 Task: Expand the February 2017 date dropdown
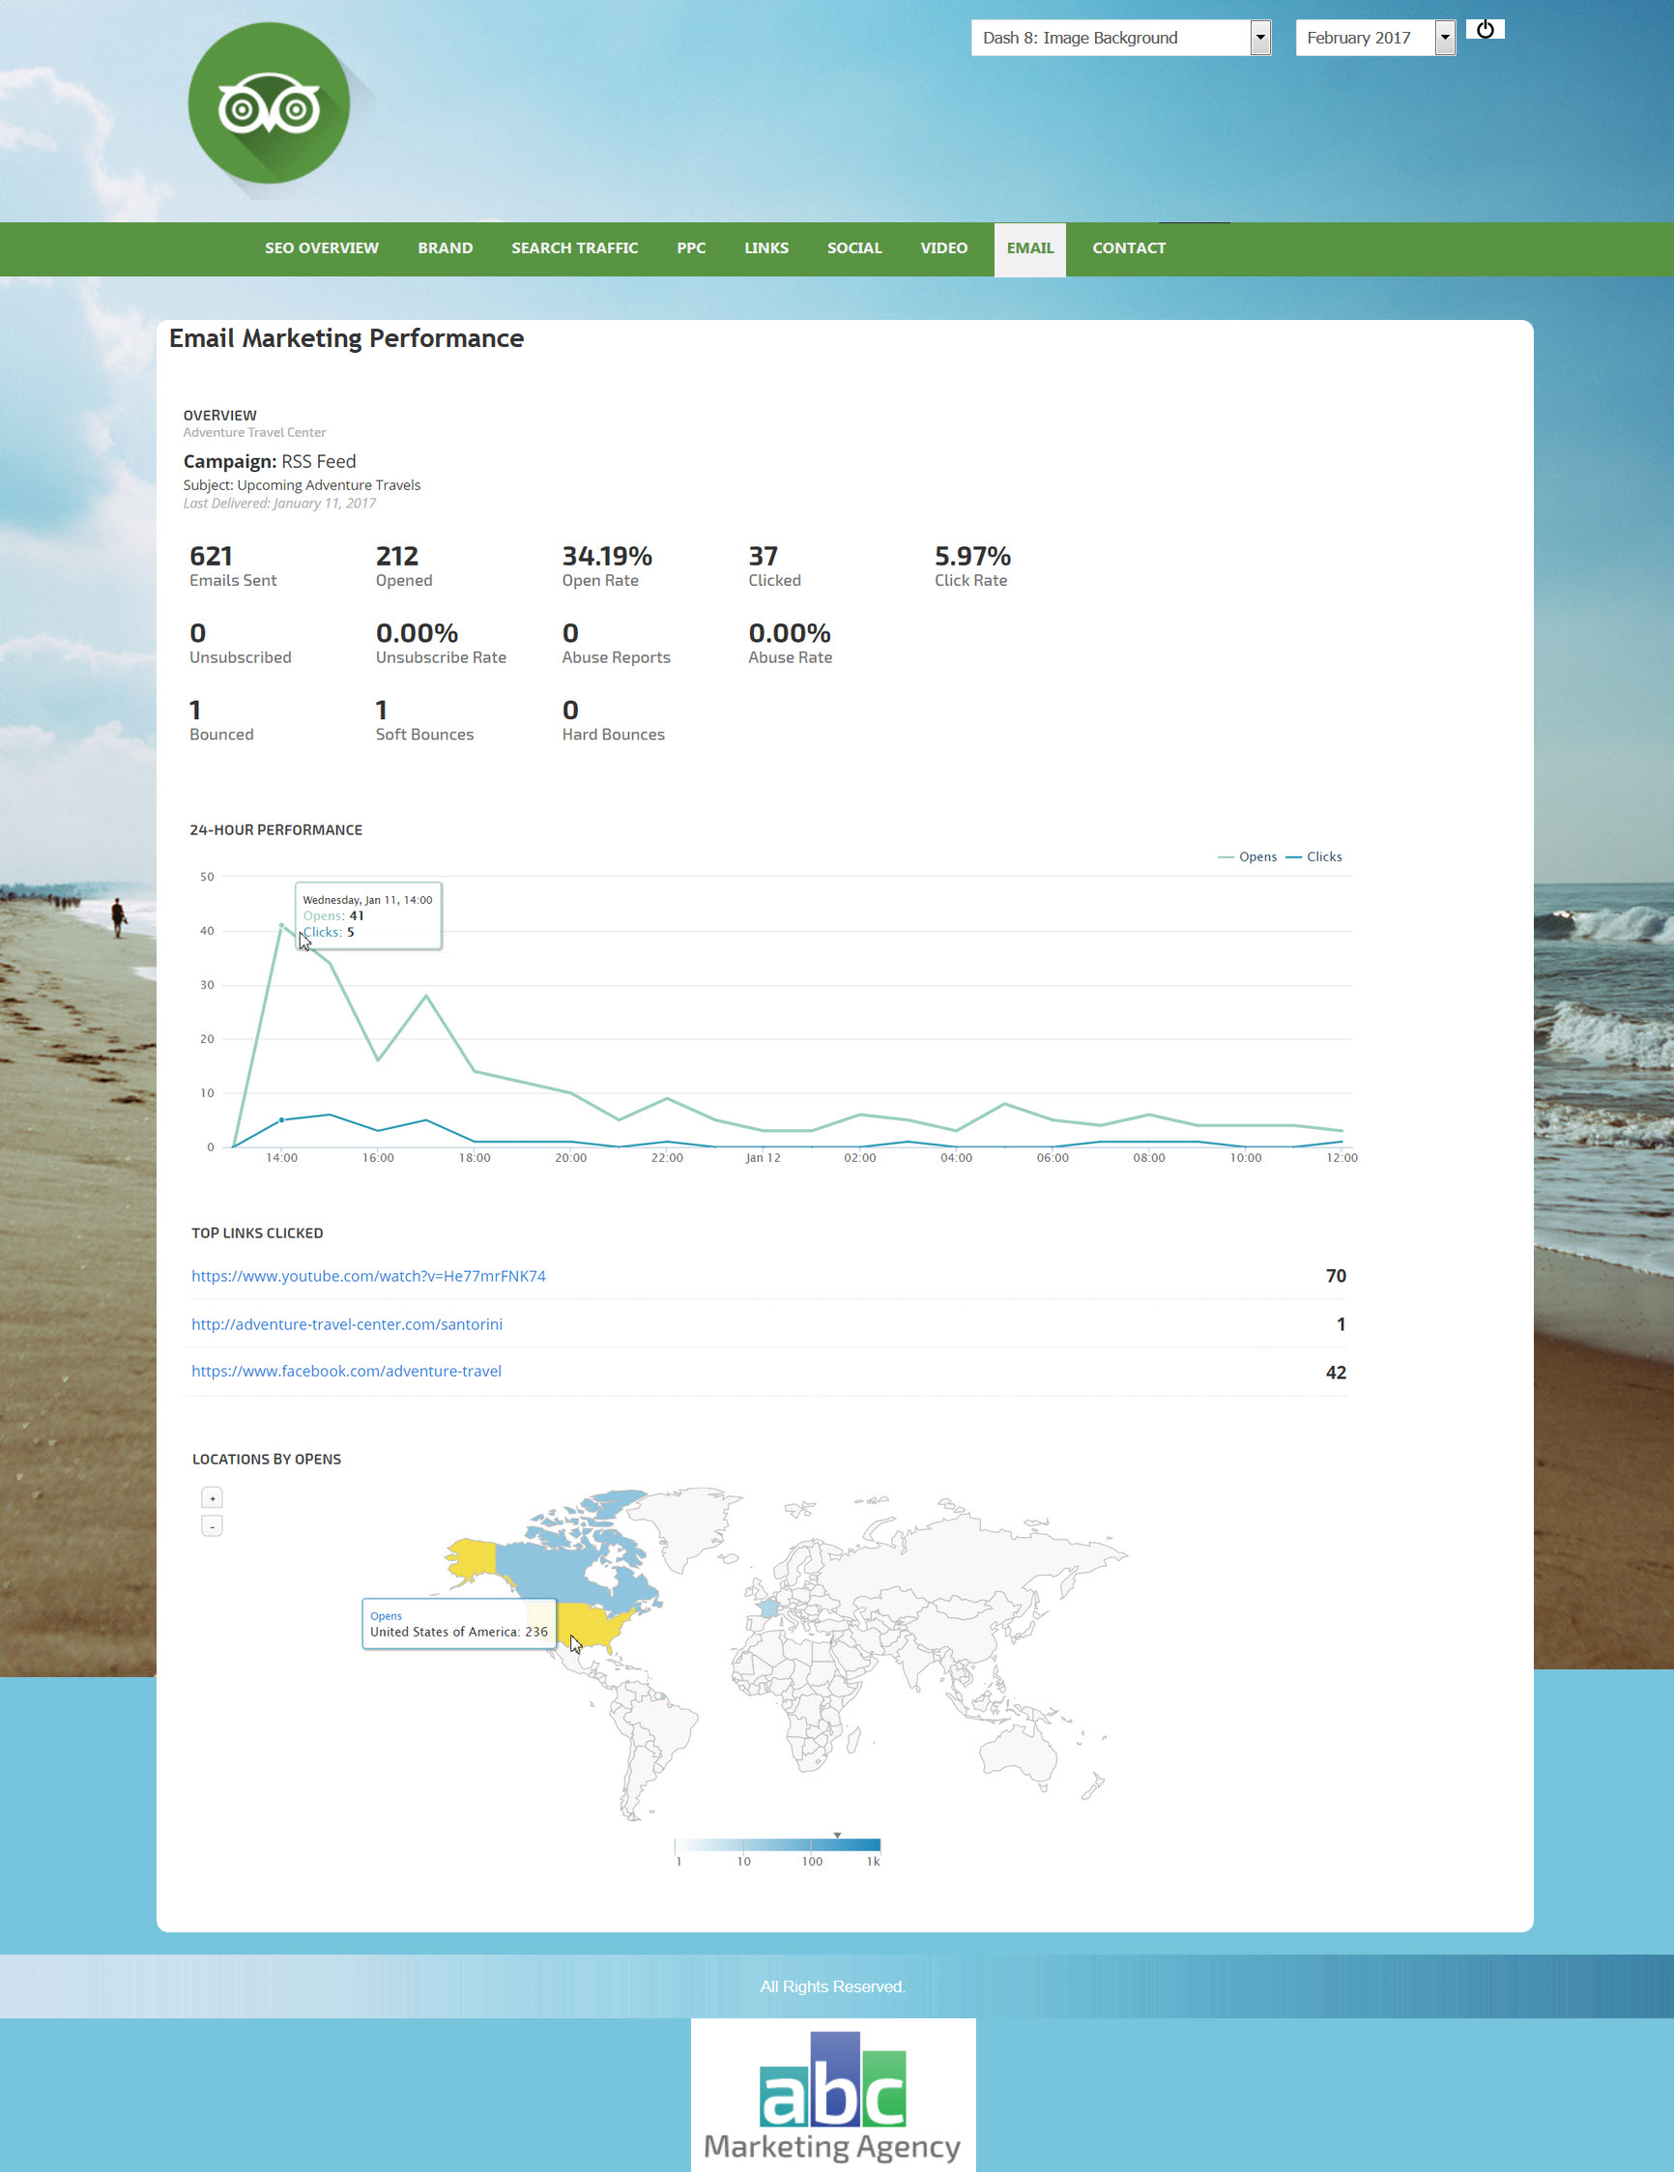point(1374,38)
